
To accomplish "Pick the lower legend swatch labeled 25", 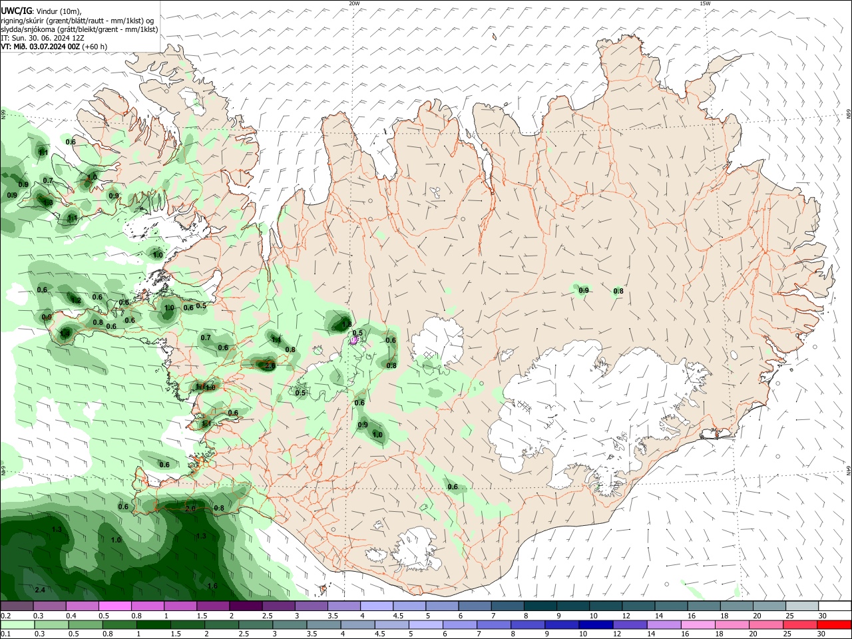I will coord(799,624).
